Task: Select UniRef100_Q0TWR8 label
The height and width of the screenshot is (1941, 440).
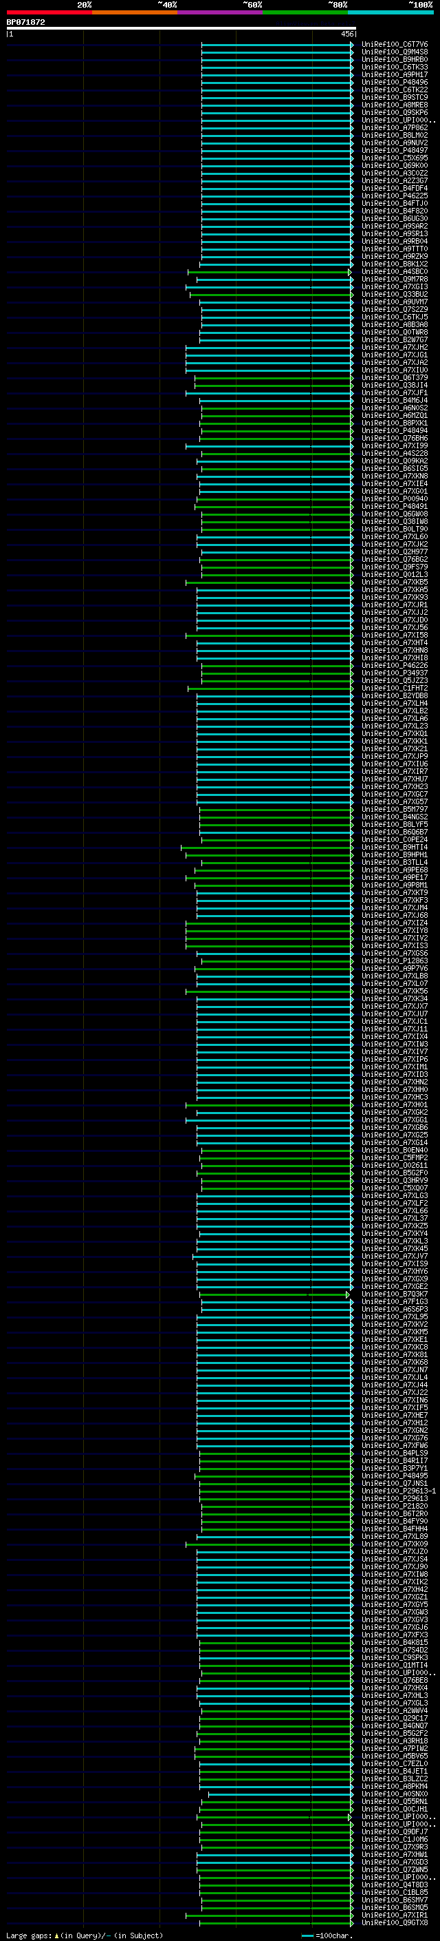Action: [394, 333]
